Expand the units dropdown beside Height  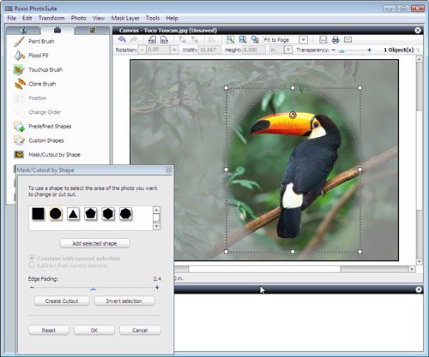287,50
